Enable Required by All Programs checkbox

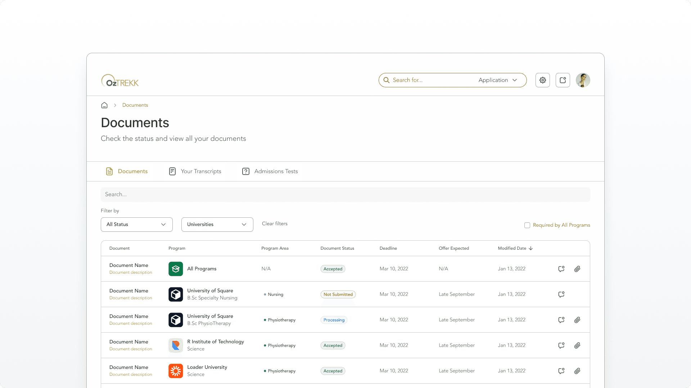click(x=527, y=225)
